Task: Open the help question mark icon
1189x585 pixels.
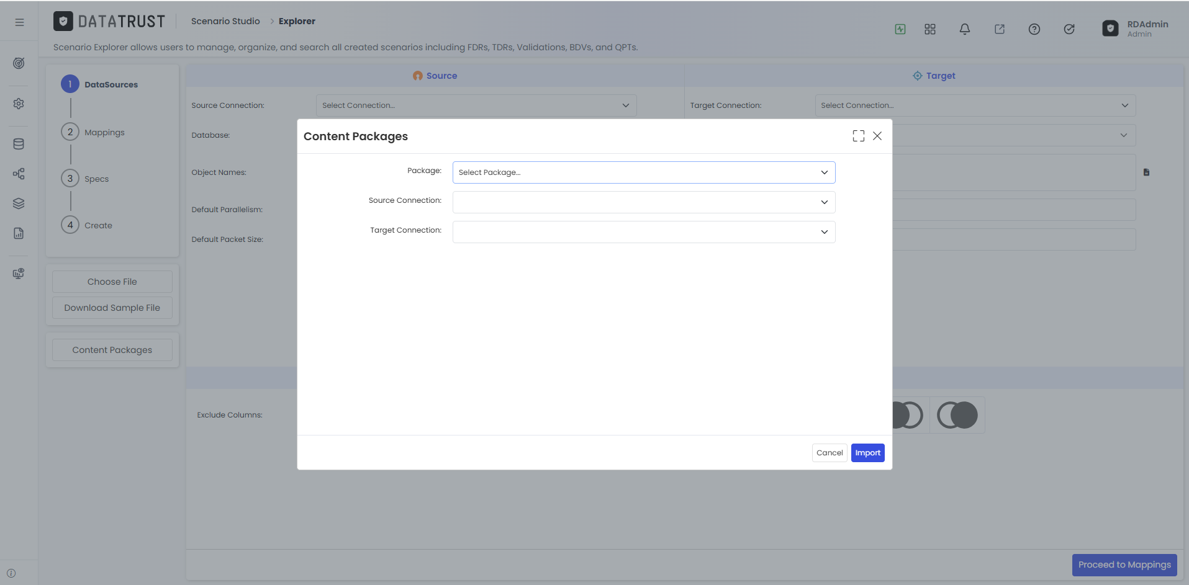Action: tap(1034, 29)
